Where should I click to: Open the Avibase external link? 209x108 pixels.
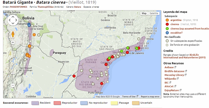(x=169, y=67)
